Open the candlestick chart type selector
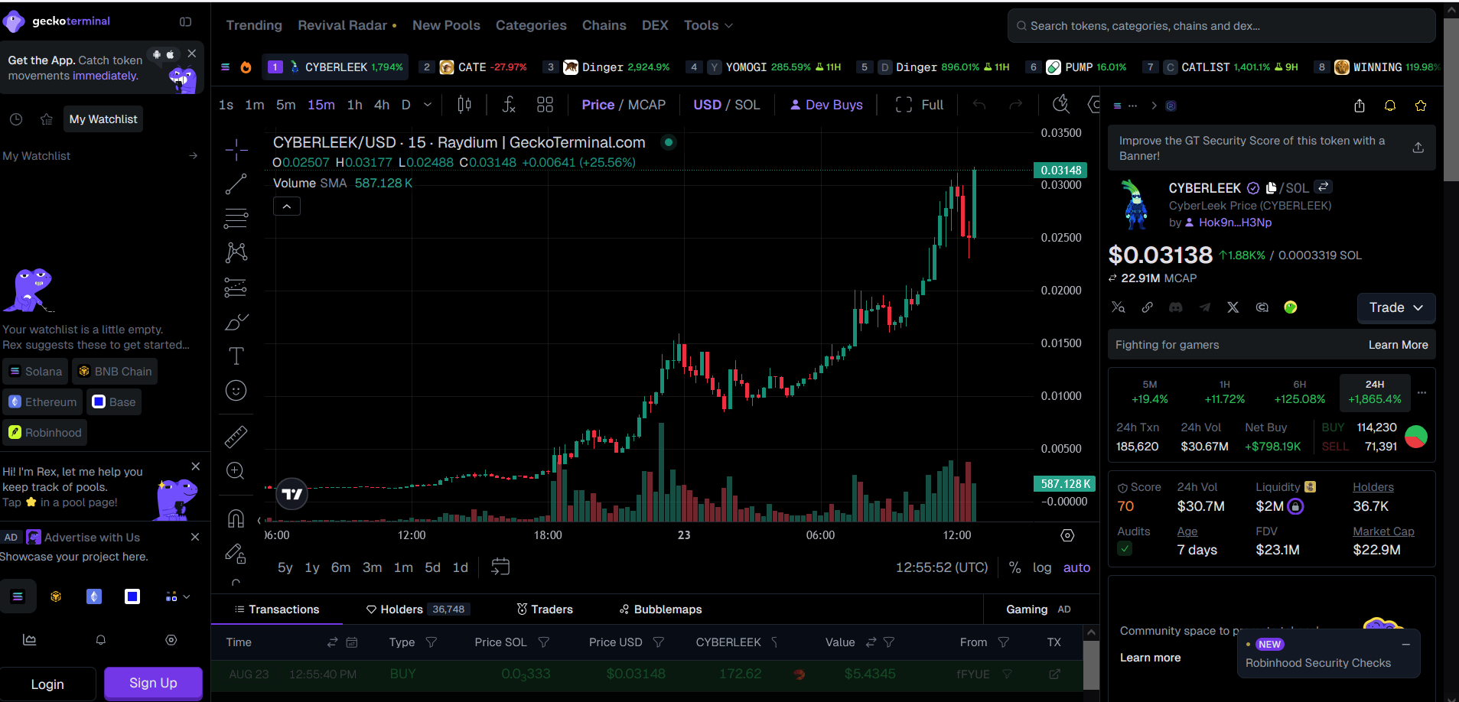Screen dimensions: 1459x702 click(464, 105)
